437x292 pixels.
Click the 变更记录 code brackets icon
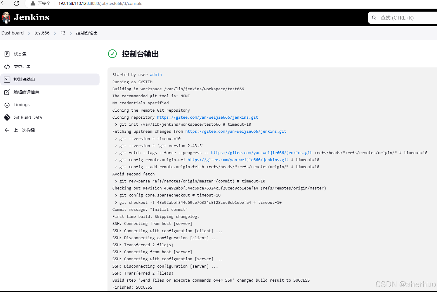(x=7, y=67)
